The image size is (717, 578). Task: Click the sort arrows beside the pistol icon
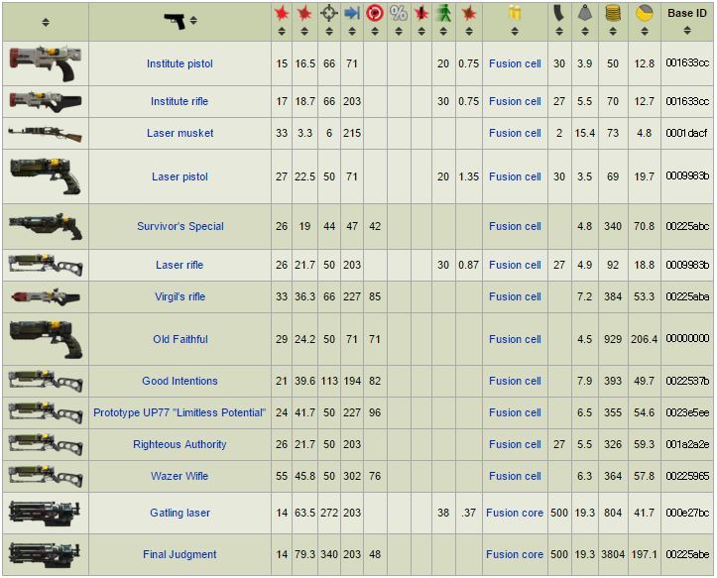pos(193,21)
